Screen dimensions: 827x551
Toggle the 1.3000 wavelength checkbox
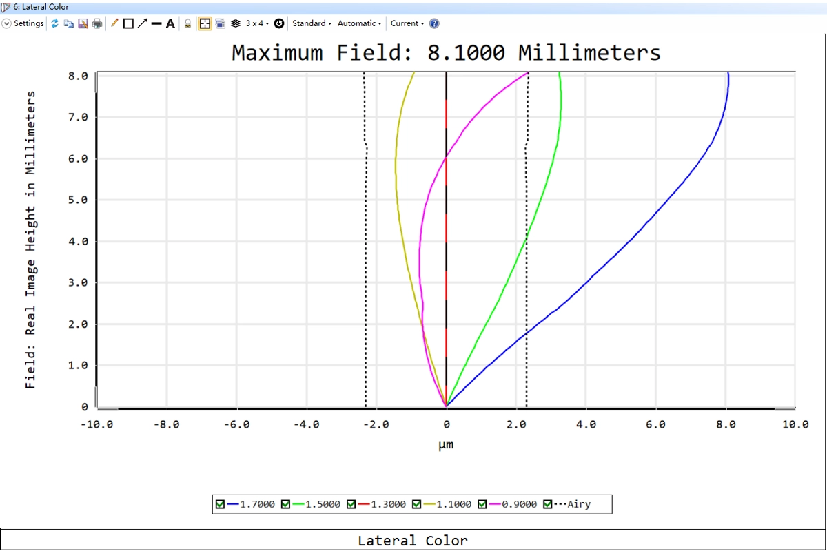351,504
